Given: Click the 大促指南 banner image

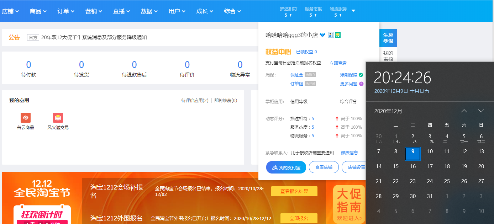Looking at the screenshot, I should pos(349,204).
